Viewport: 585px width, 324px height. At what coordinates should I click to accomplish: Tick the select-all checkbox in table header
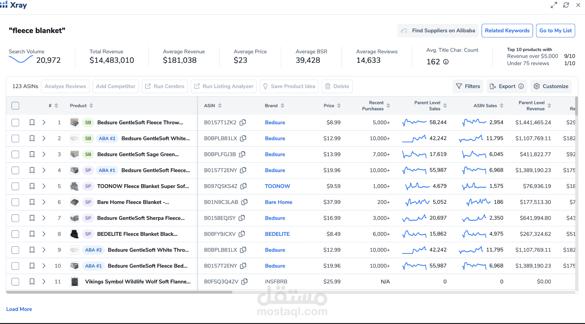click(x=15, y=106)
